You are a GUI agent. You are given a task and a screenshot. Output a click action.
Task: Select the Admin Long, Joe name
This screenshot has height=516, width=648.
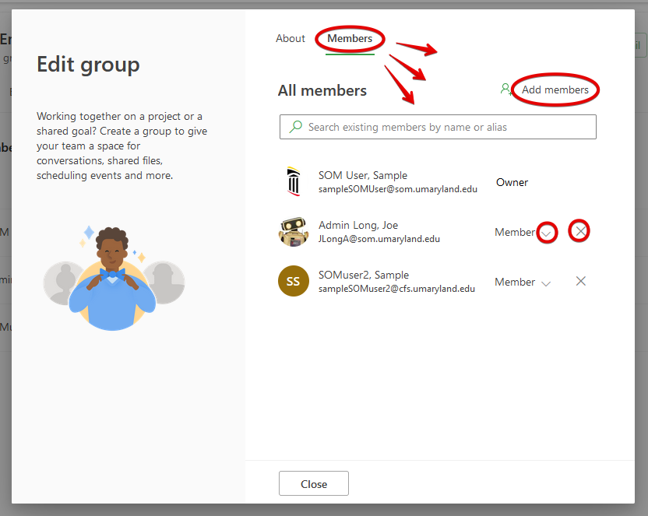[357, 226]
